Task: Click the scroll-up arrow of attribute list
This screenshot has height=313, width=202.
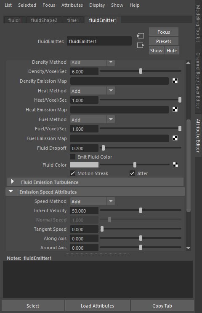Action: [188, 63]
